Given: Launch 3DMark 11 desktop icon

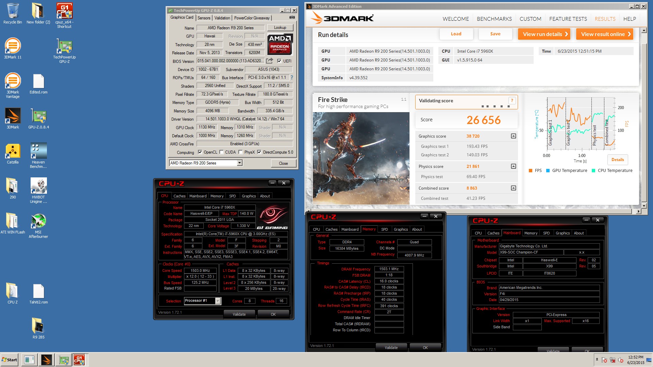Looking at the screenshot, I should 13,49.
